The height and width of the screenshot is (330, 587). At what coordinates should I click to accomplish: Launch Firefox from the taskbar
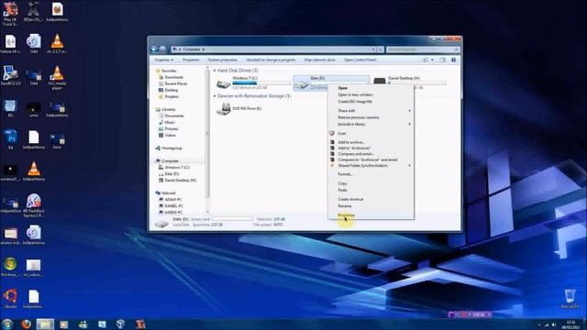click(26, 324)
